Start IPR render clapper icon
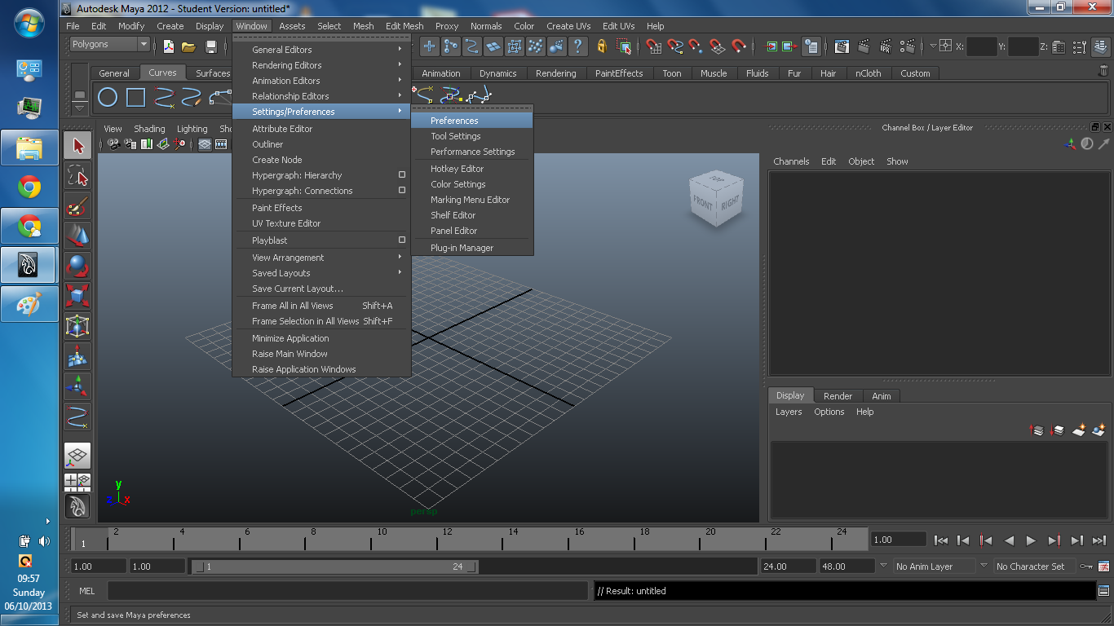The width and height of the screenshot is (1114, 626). tap(886, 46)
